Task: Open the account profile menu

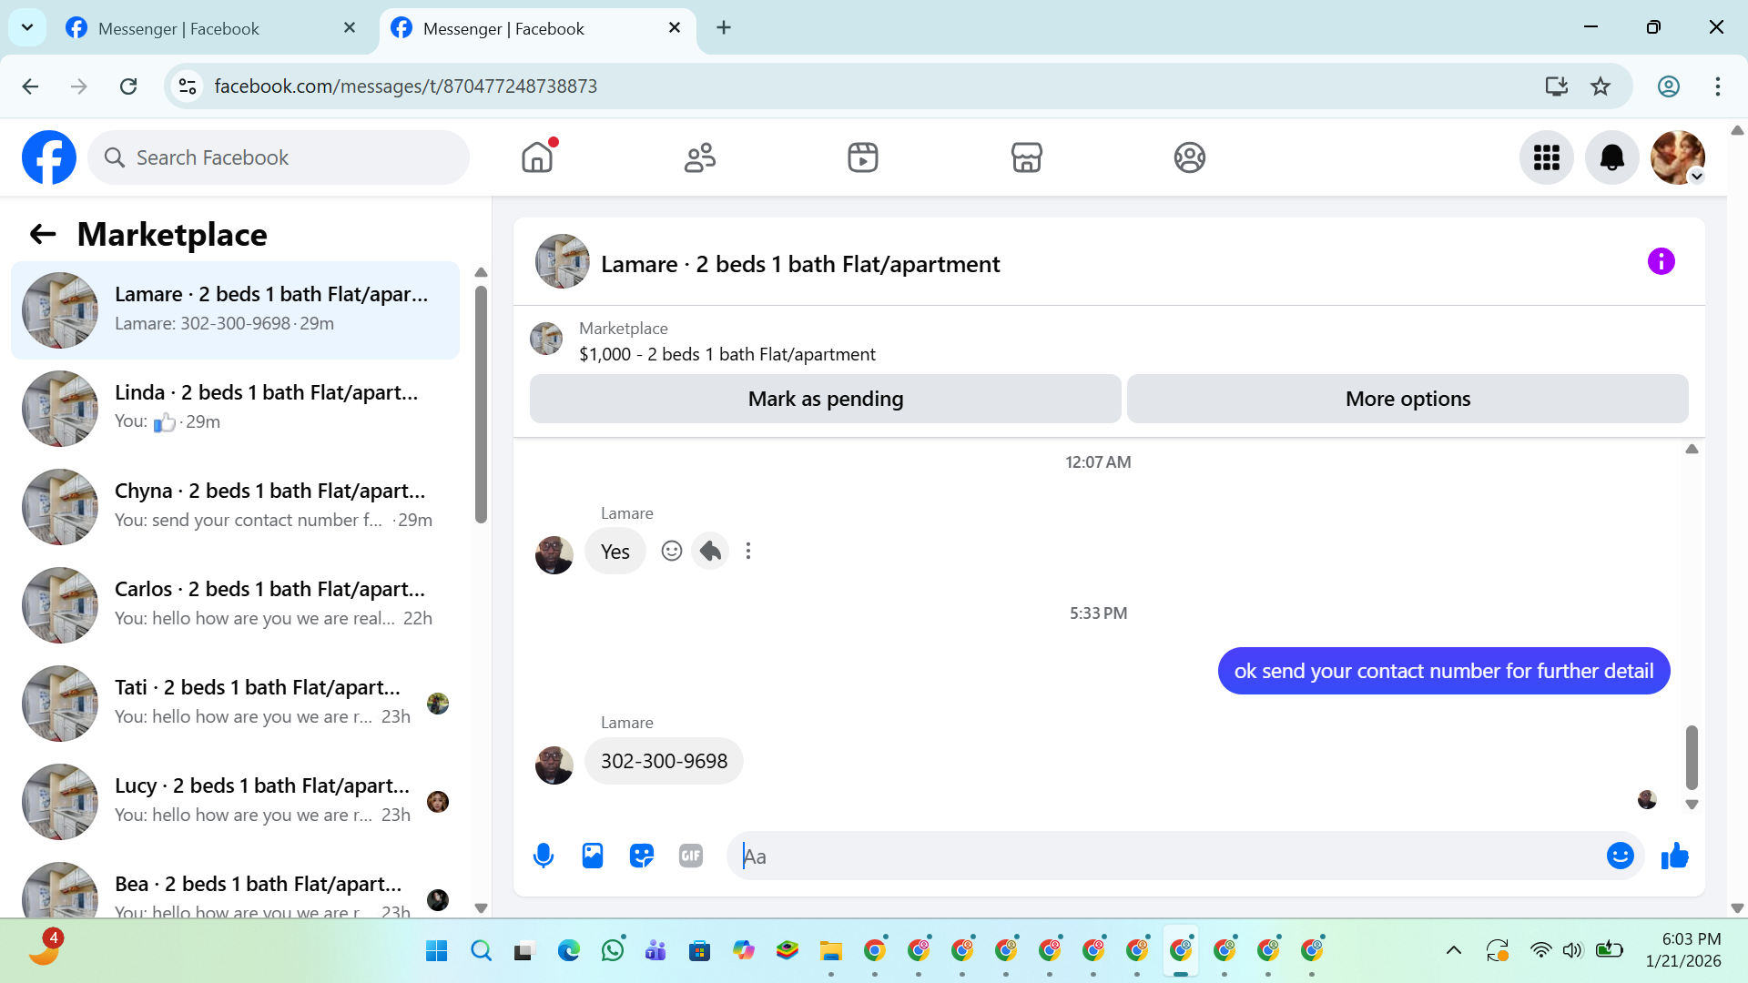Action: (1678, 157)
